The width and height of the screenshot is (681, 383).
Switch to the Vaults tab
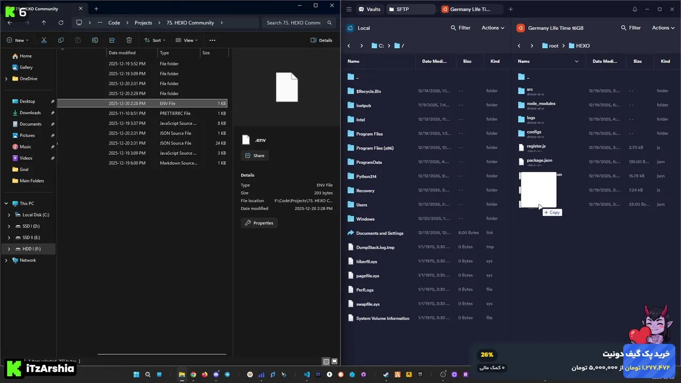369,9
